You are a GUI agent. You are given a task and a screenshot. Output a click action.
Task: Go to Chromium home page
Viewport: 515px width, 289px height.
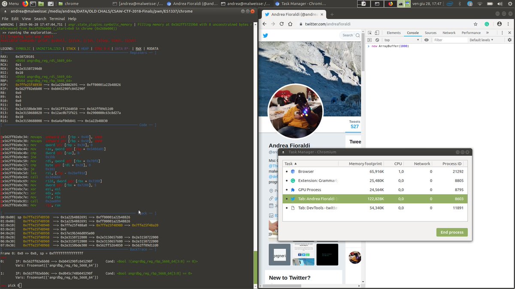291,24
